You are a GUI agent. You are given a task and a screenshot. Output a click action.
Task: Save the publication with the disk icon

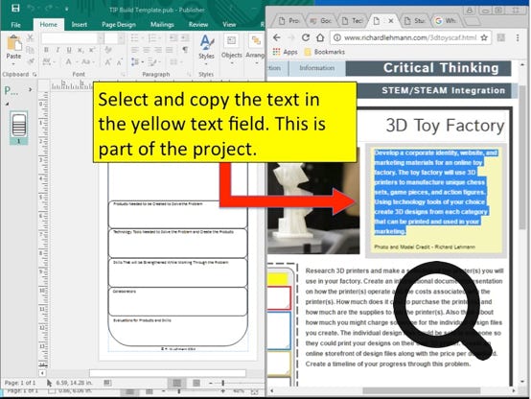pos(15,8)
